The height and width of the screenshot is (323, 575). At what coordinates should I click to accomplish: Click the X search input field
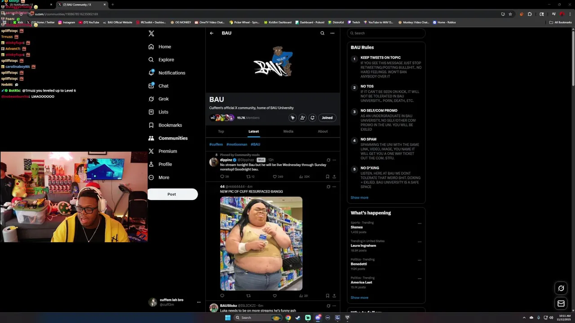point(386,33)
